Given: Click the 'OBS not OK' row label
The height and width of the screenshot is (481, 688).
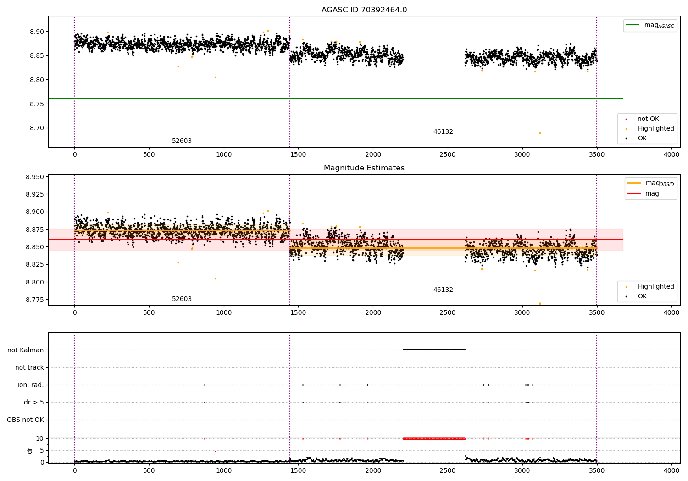Looking at the screenshot, I should [x=25, y=420].
